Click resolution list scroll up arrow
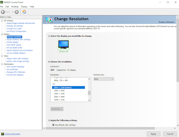 tap(89, 79)
